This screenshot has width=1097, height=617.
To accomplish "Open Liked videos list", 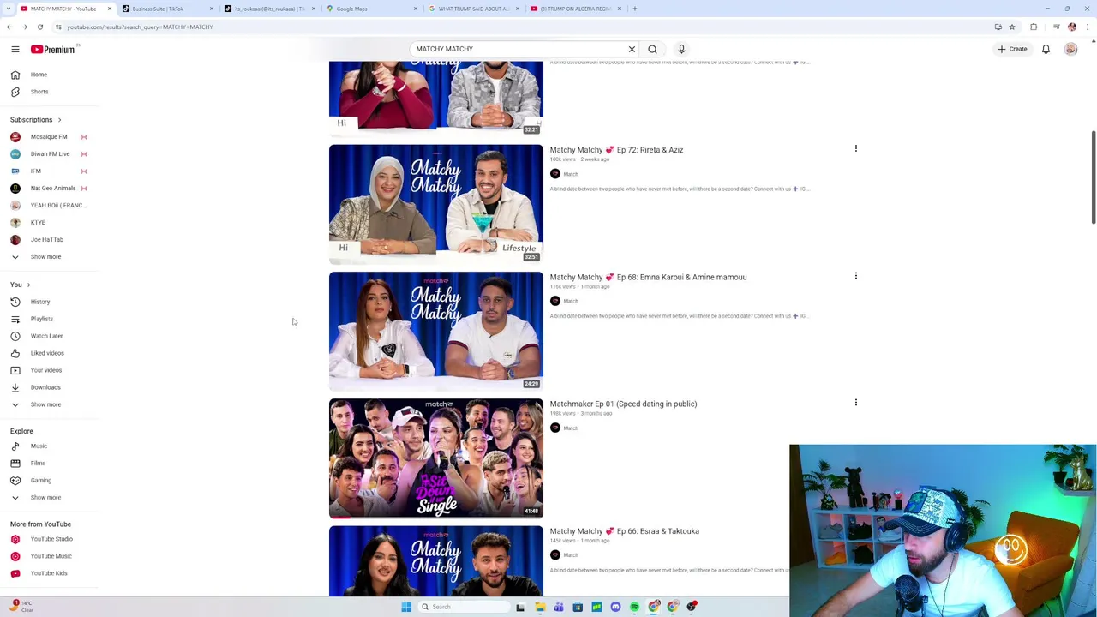I will coord(47,353).
